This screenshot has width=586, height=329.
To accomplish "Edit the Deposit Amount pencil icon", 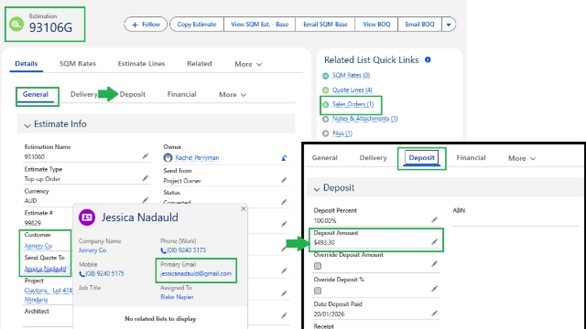I will point(434,241).
